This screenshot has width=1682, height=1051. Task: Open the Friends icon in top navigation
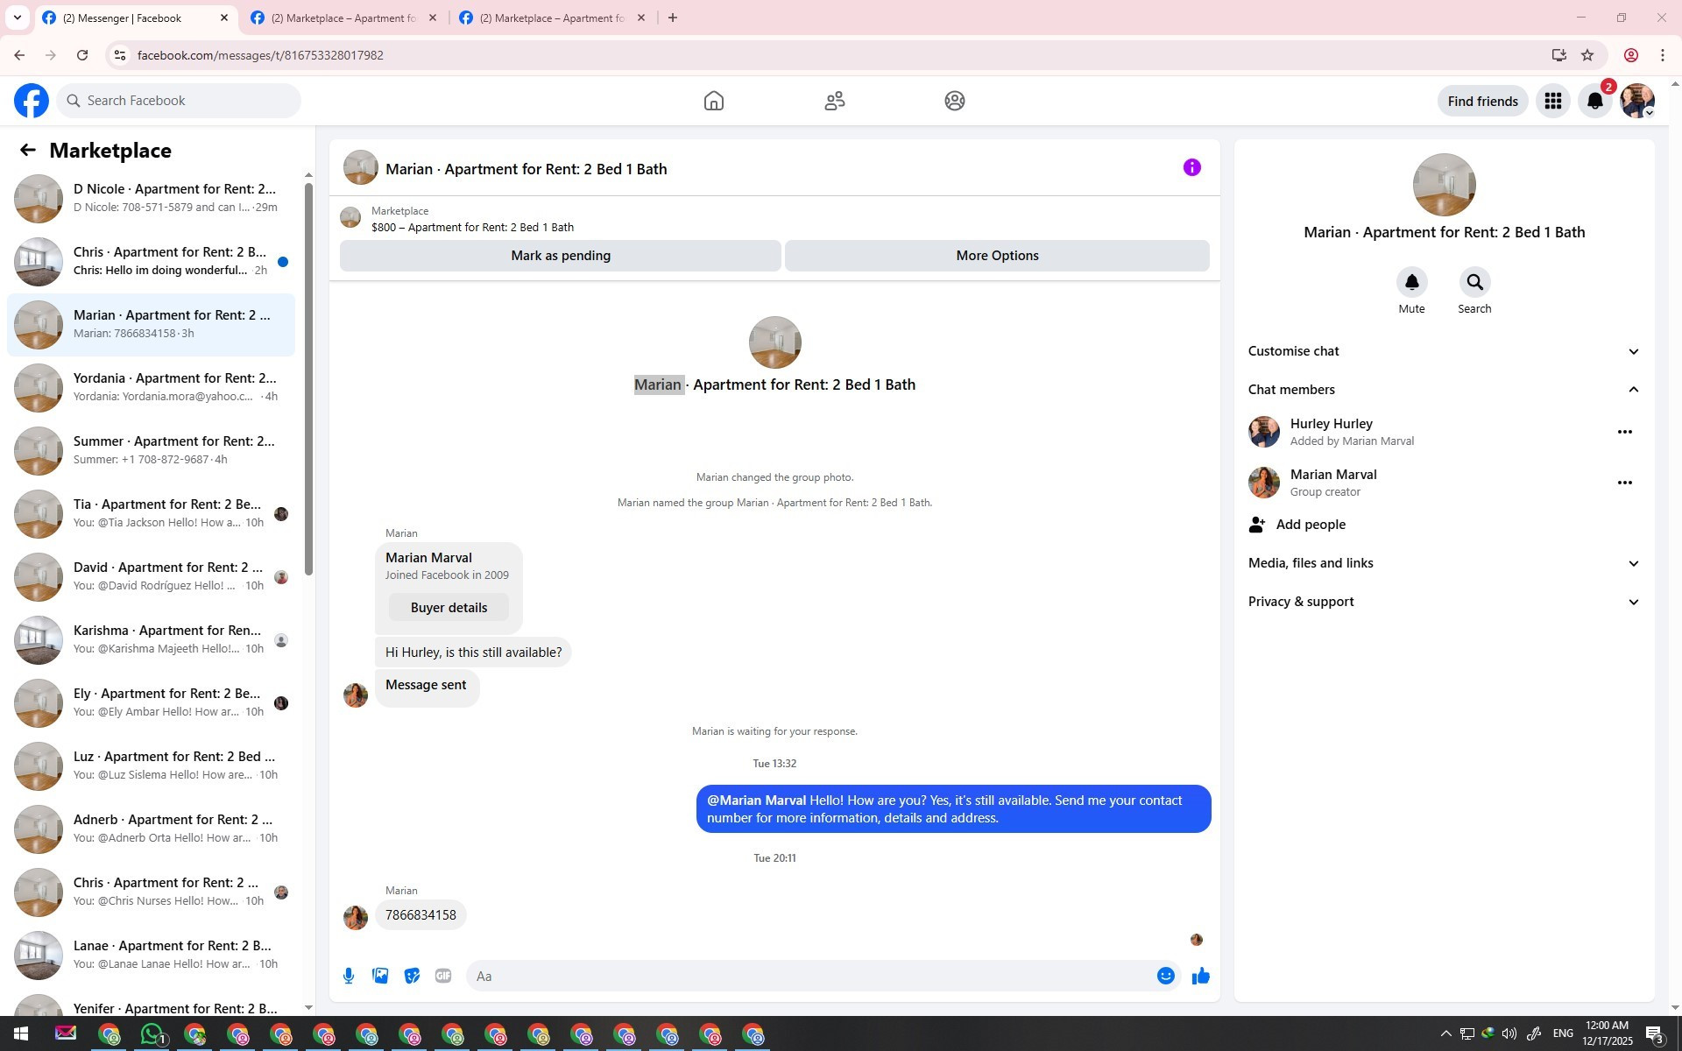point(835,101)
